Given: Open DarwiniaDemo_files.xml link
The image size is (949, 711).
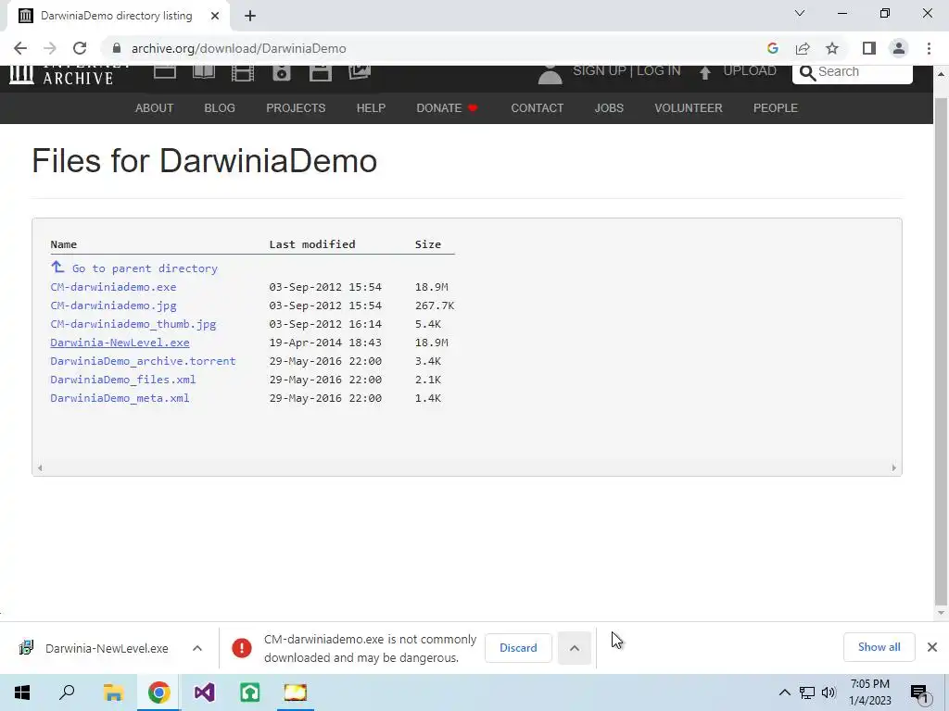Looking at the screenshot, I should click(x=123, y=380).
